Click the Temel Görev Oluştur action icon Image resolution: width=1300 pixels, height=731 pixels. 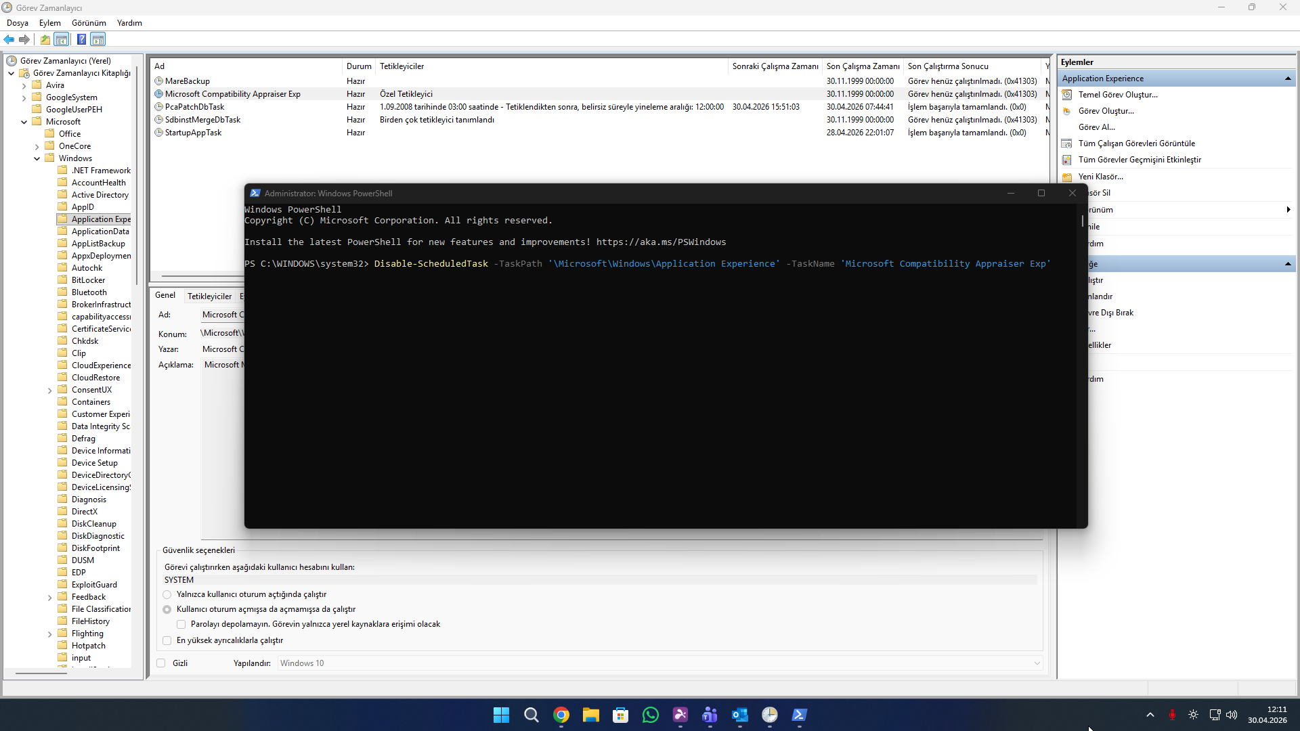[x=1067, y=95]
